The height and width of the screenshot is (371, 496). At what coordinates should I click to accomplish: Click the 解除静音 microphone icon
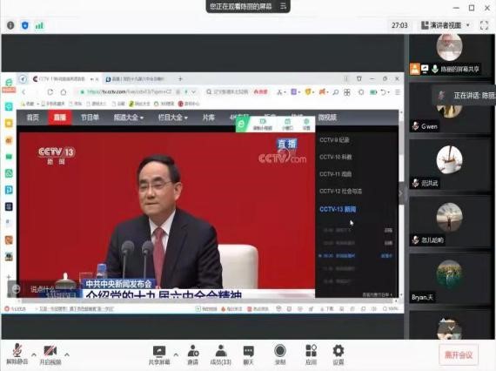click(17, 351)
